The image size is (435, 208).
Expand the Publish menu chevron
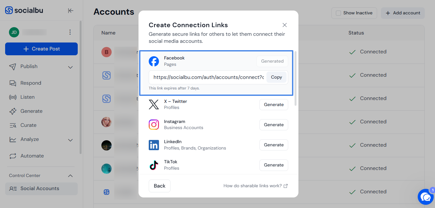point(71,67)
